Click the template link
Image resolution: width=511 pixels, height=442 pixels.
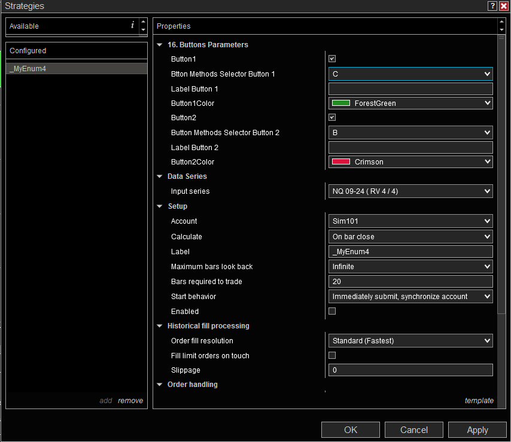pyautogui.click(x=479, y=401)
